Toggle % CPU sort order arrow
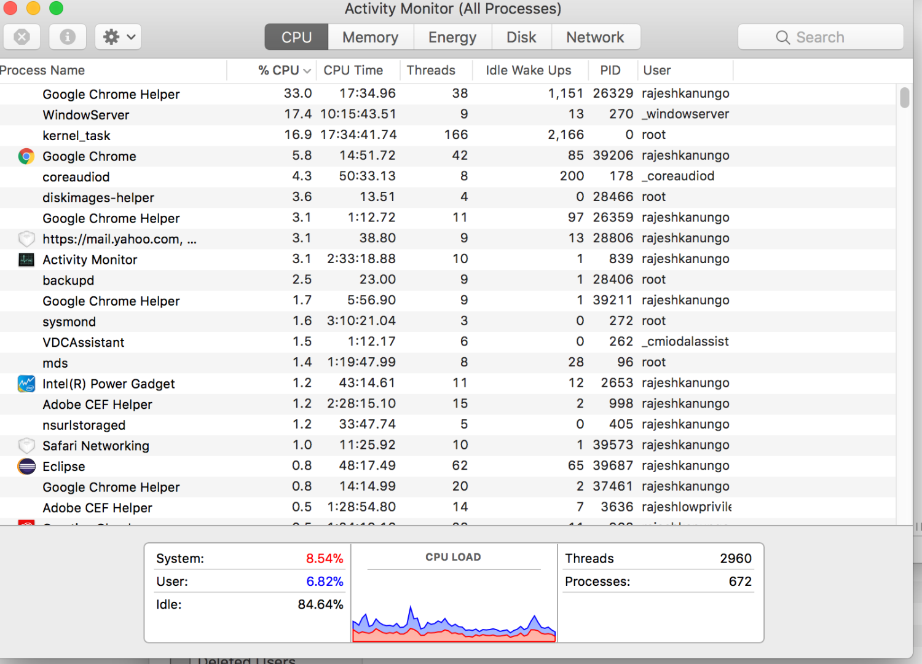 coord(307,71)
